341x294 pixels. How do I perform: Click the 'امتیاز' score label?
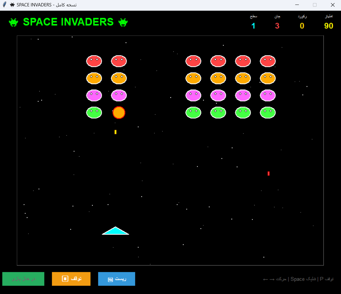click(x=329, y=16)
